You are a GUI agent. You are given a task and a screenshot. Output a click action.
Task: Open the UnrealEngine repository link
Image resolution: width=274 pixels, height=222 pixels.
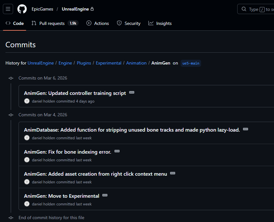tap(75, 9)
